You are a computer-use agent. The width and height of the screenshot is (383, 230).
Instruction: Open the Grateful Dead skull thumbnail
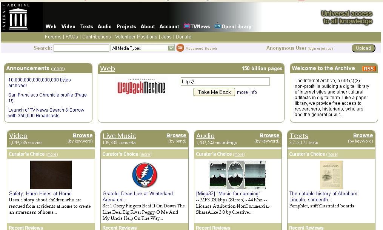click(x=145, y=175)
